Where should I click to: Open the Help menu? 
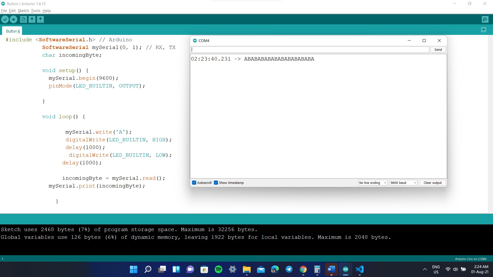[x=47, y=11]
